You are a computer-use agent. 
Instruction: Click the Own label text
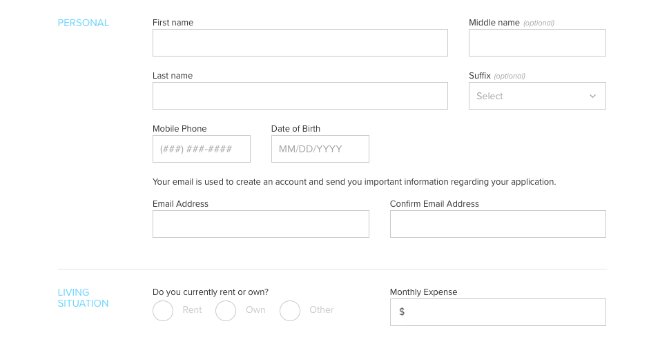(x=255, y=310)
